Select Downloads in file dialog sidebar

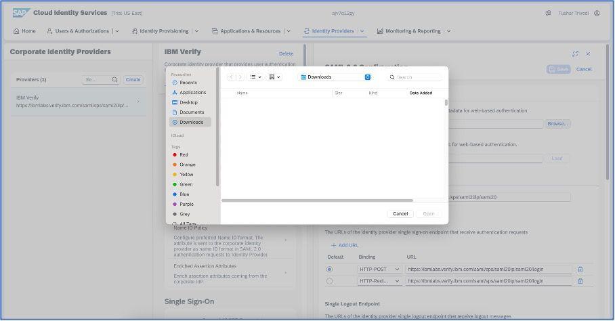click(190, 123)
